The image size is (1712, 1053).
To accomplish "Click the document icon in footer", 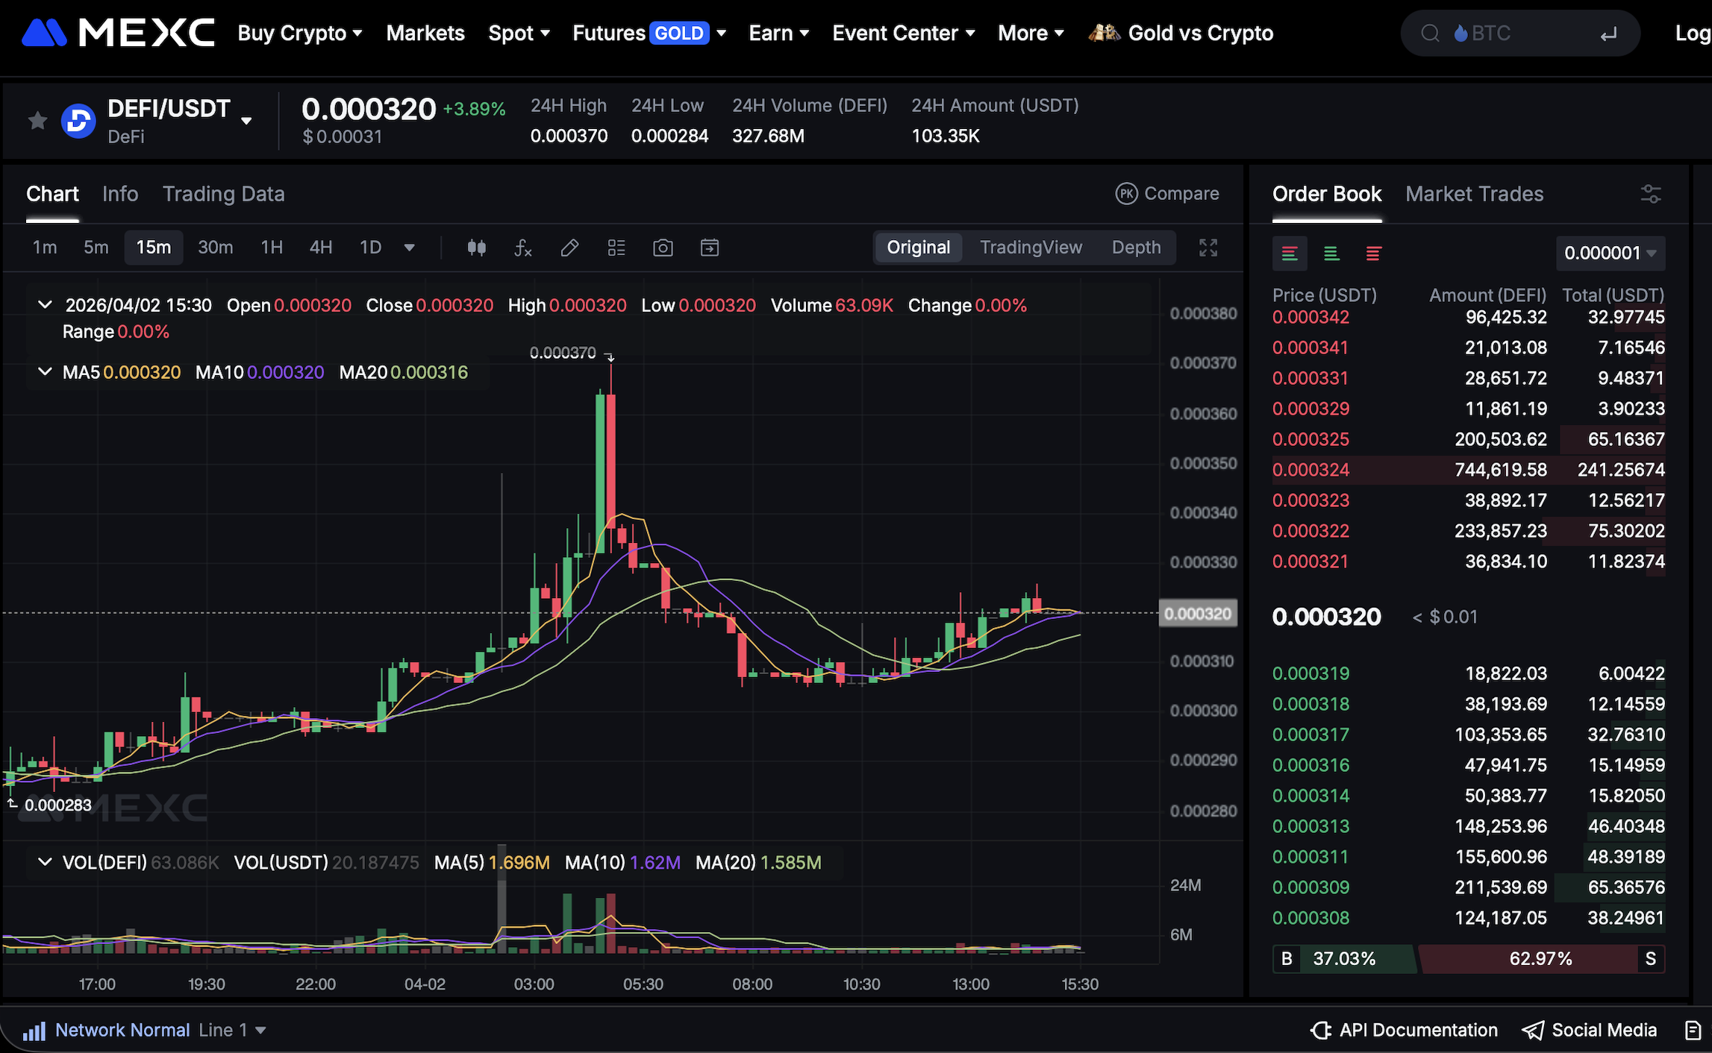I will (1693, 1031).
